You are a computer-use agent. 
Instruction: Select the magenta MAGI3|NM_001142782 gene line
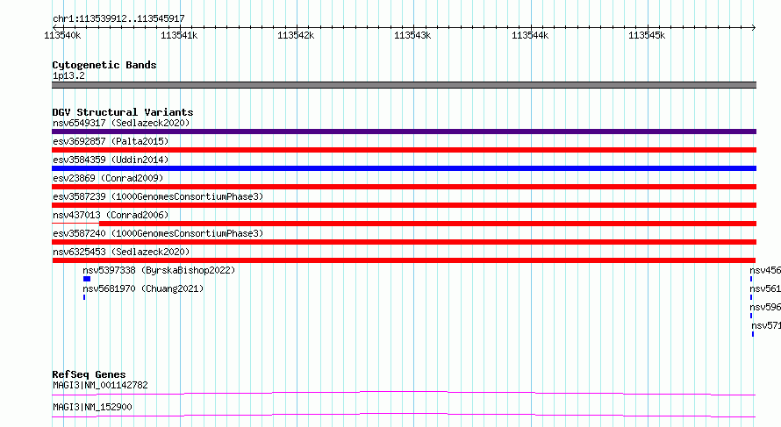(x=404, y=393)
